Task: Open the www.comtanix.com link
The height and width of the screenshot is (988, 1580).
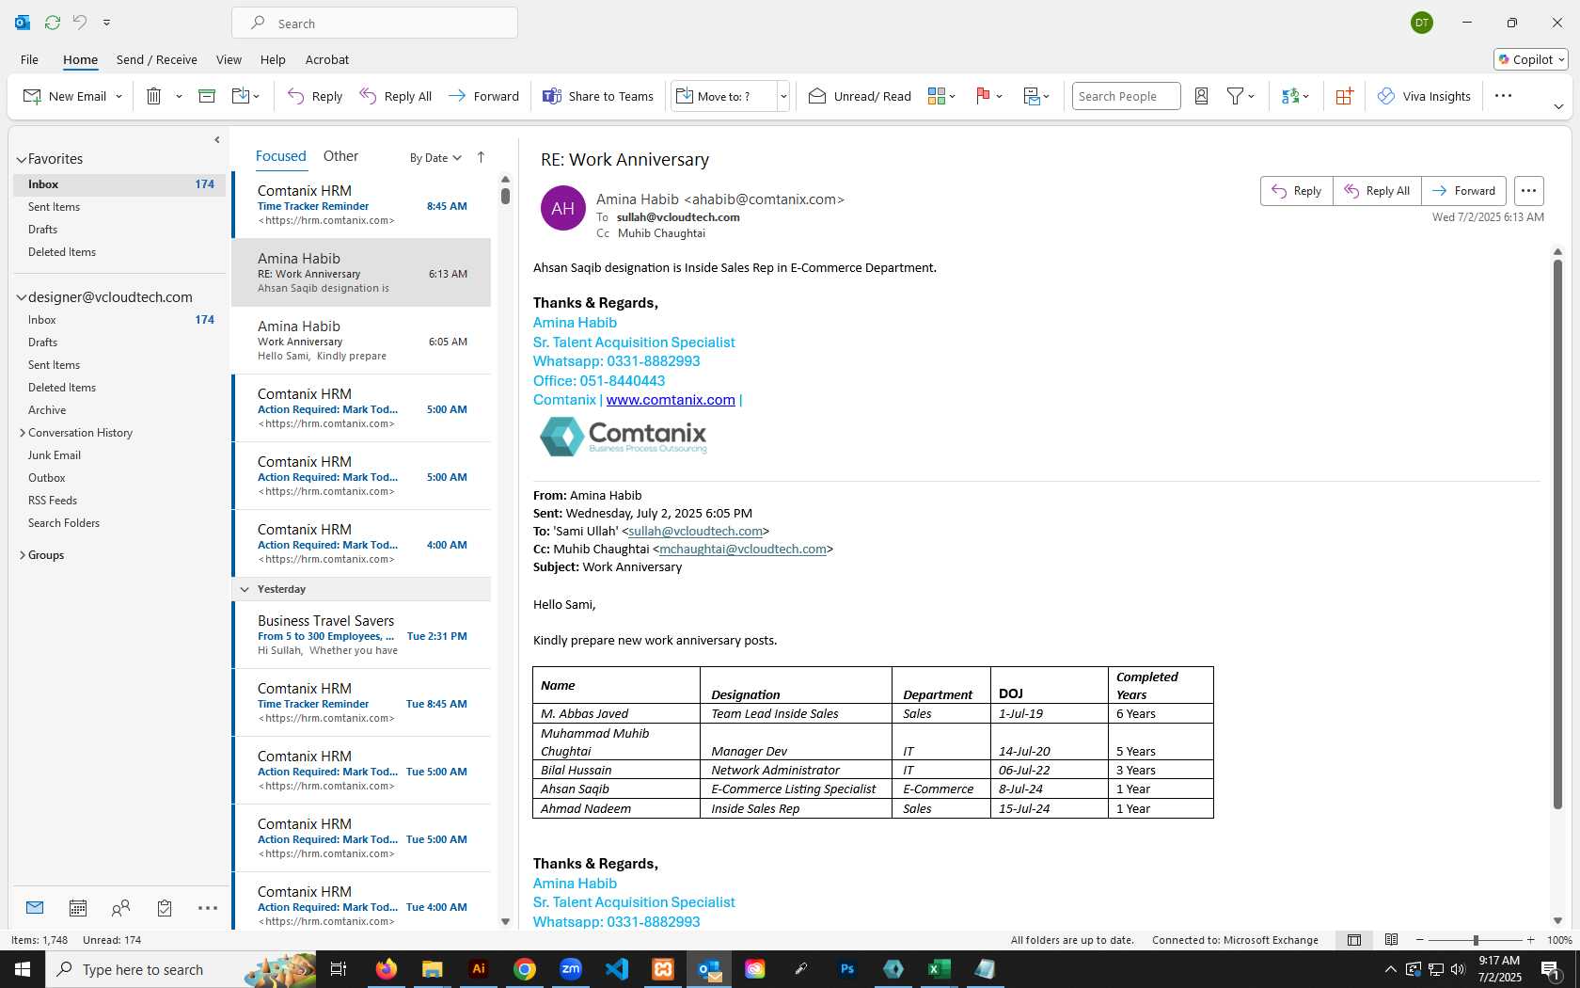Action: click(671, 400)
